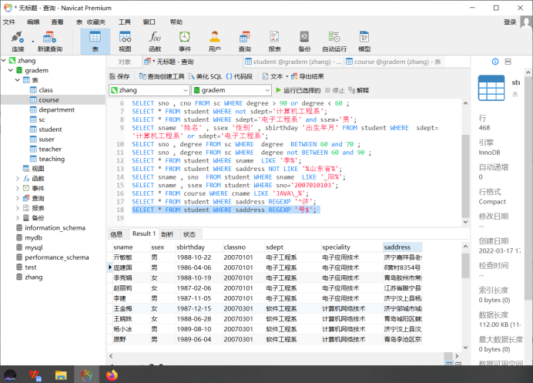Viewport: 533px width, 383px height.
Task: Click the 保存 save button
Action: (119, 76)
